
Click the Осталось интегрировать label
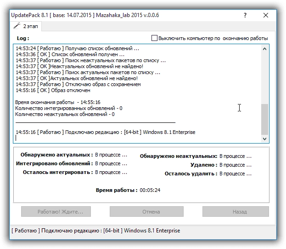point(58,172)
